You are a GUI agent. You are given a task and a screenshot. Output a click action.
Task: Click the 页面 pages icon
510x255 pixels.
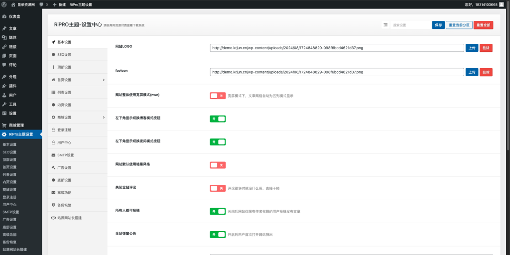click(x=4, y=56)
